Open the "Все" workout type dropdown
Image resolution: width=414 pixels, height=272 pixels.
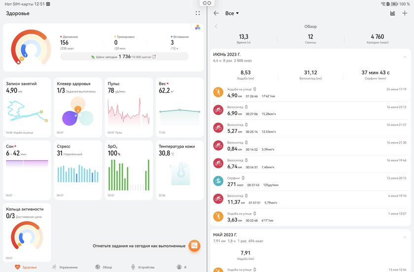pyautogui.click(x=232, y=13)
